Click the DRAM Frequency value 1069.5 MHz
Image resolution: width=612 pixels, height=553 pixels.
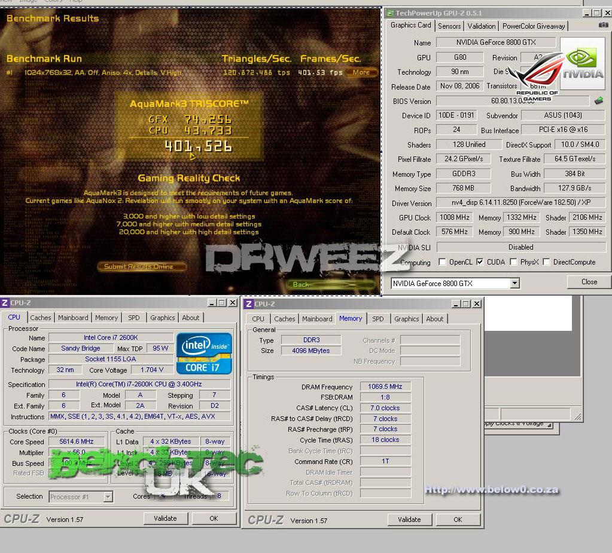pos(385,386)
